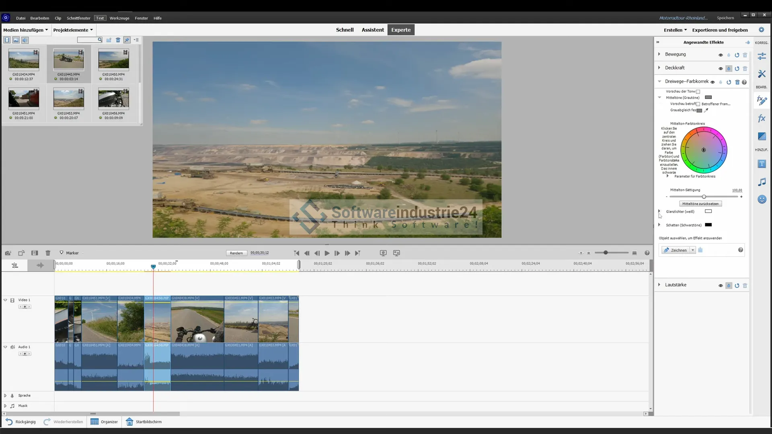Open the Graphics smiley panel icon

[x=762, y=199]
